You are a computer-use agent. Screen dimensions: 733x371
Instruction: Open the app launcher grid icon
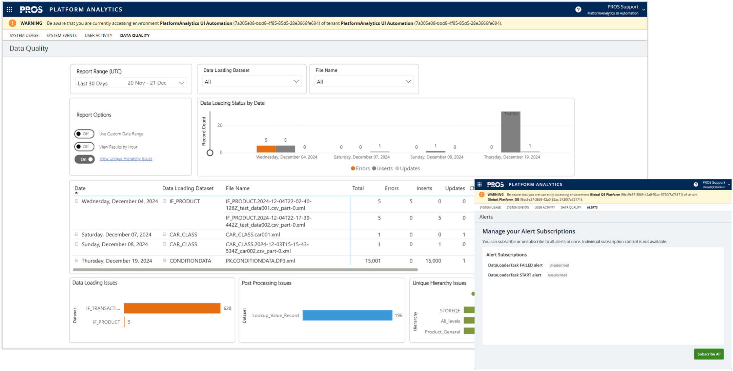click(x=9, y=9)
